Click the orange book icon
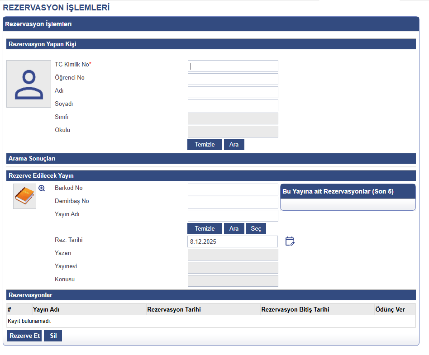The width and height of the screenshot is (429, 355). tap(24, 196)
